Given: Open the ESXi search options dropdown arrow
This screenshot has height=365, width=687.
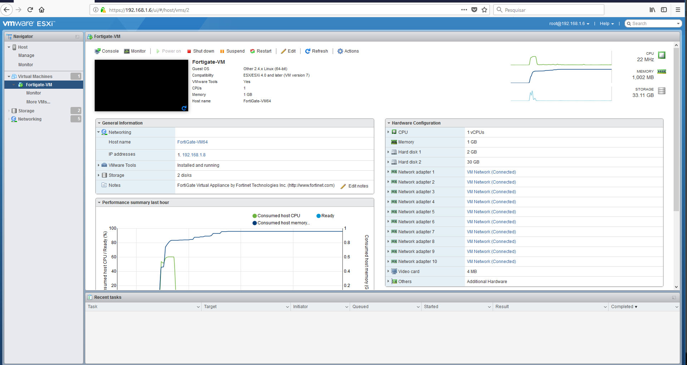Looking at the screenshot, I should pos(678,24).
